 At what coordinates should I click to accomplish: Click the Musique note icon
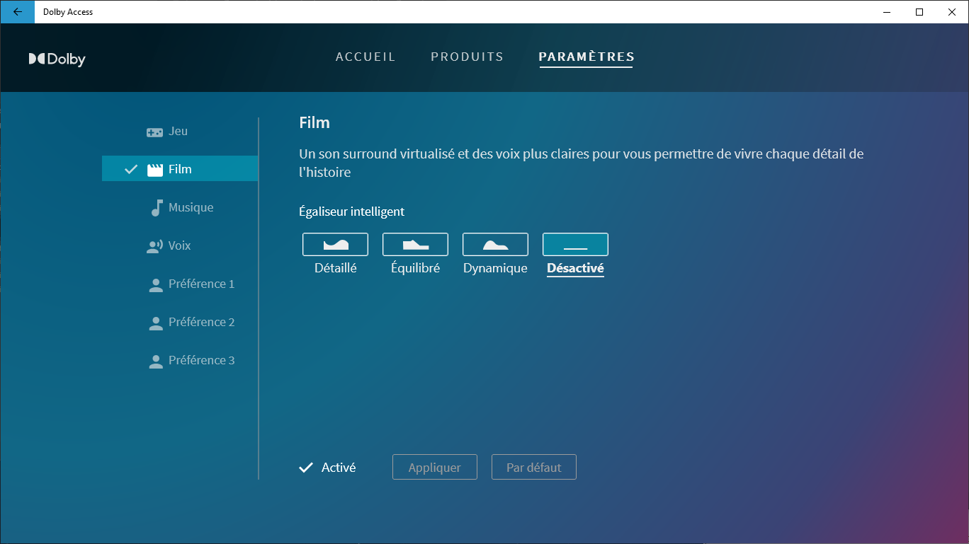tap(157, 208)
